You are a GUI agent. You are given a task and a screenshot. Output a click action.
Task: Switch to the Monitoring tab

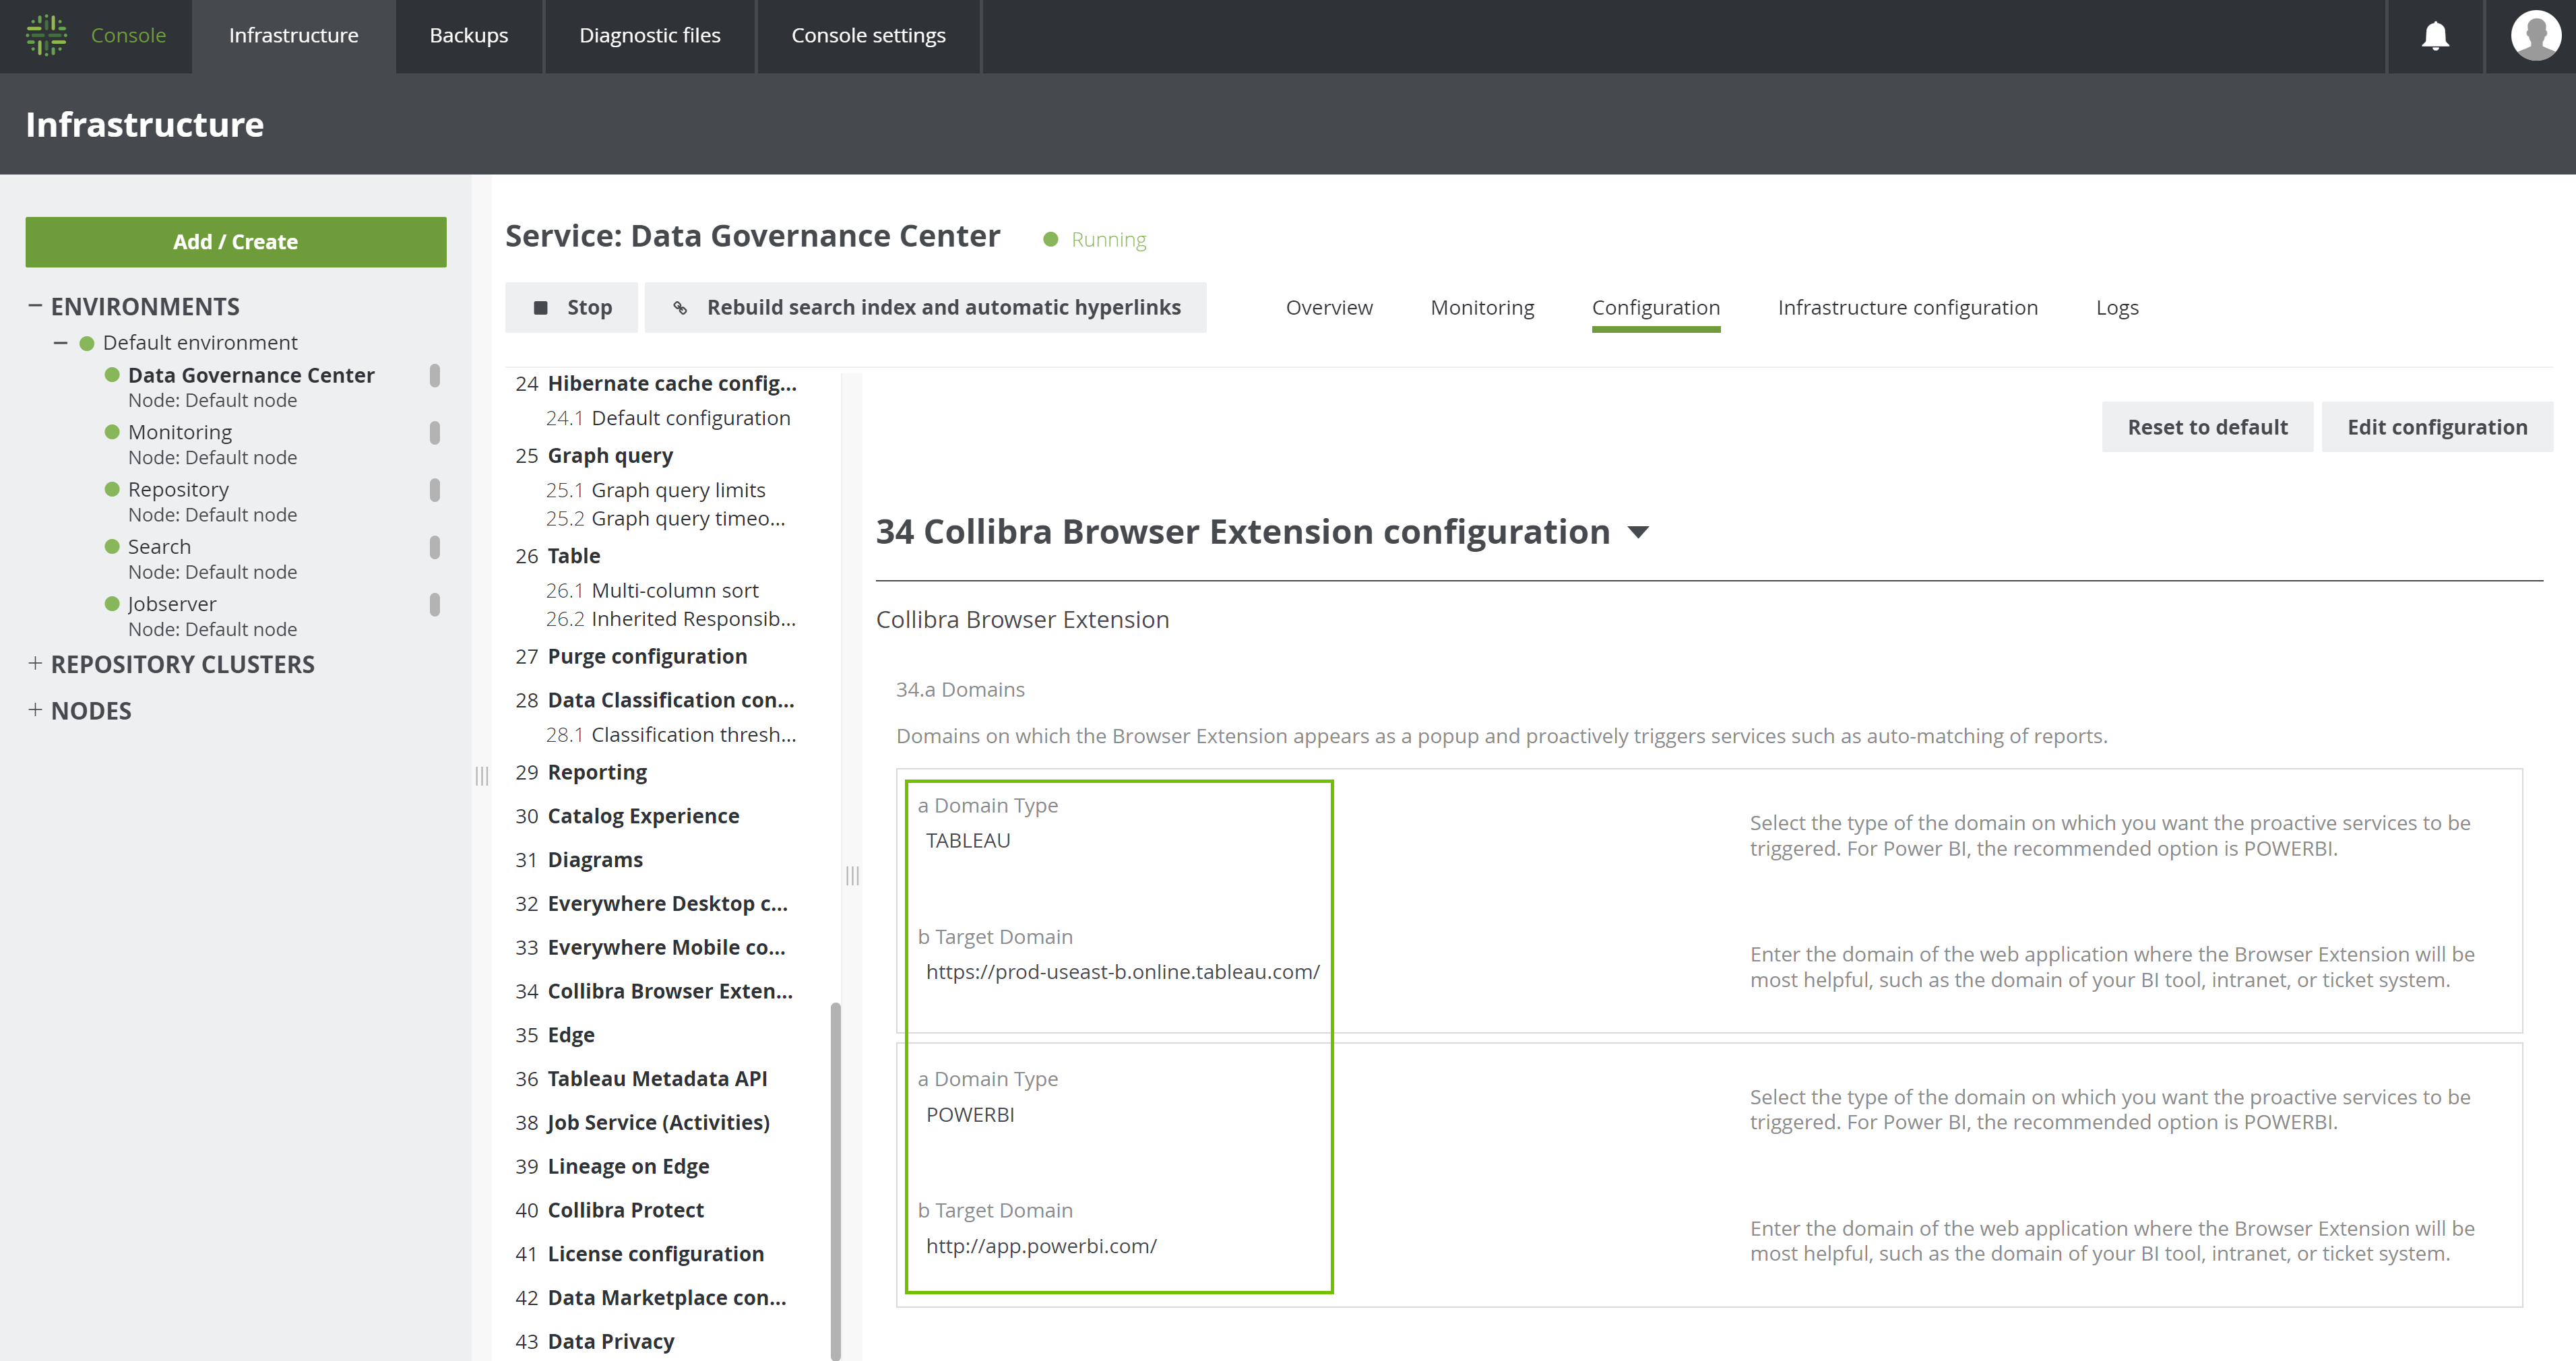pyautogui.click(x=1482, y=307)
